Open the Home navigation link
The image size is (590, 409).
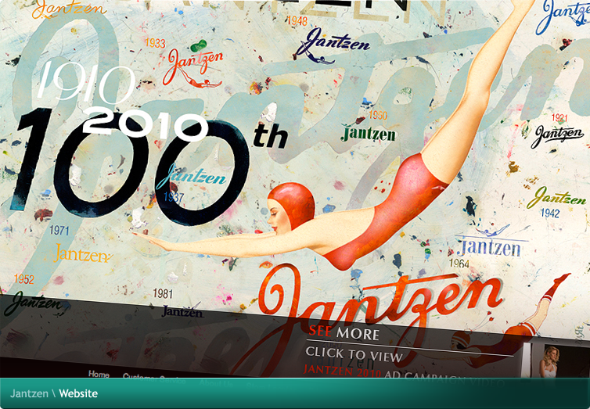(99, 374)
